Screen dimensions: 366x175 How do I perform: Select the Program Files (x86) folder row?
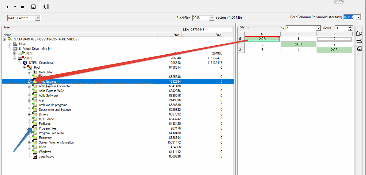[x=117, y=133]
